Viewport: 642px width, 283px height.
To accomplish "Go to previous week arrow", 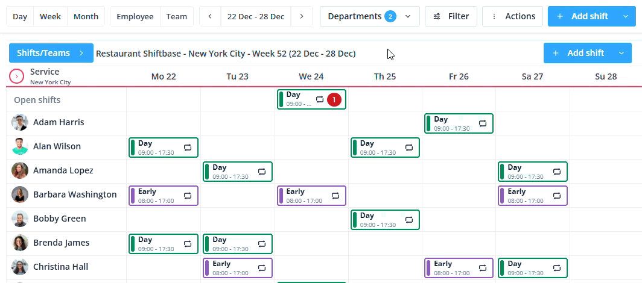I will click(210, 16).
